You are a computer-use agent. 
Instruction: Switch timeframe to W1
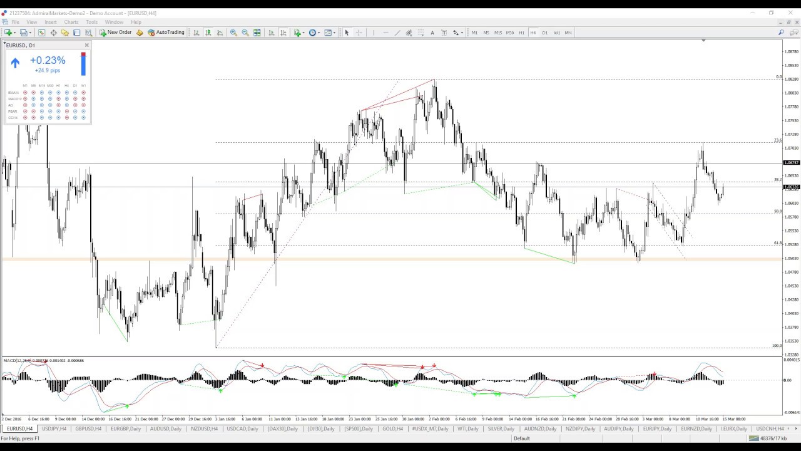[x=557, y=33]
